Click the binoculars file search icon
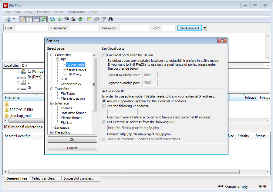Image resolution: width=273 pixels, height=192 pixels. tap(111, 19)
